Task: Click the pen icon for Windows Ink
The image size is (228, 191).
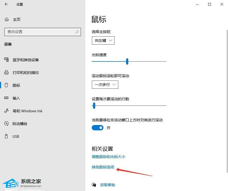Action: [6, 111]
